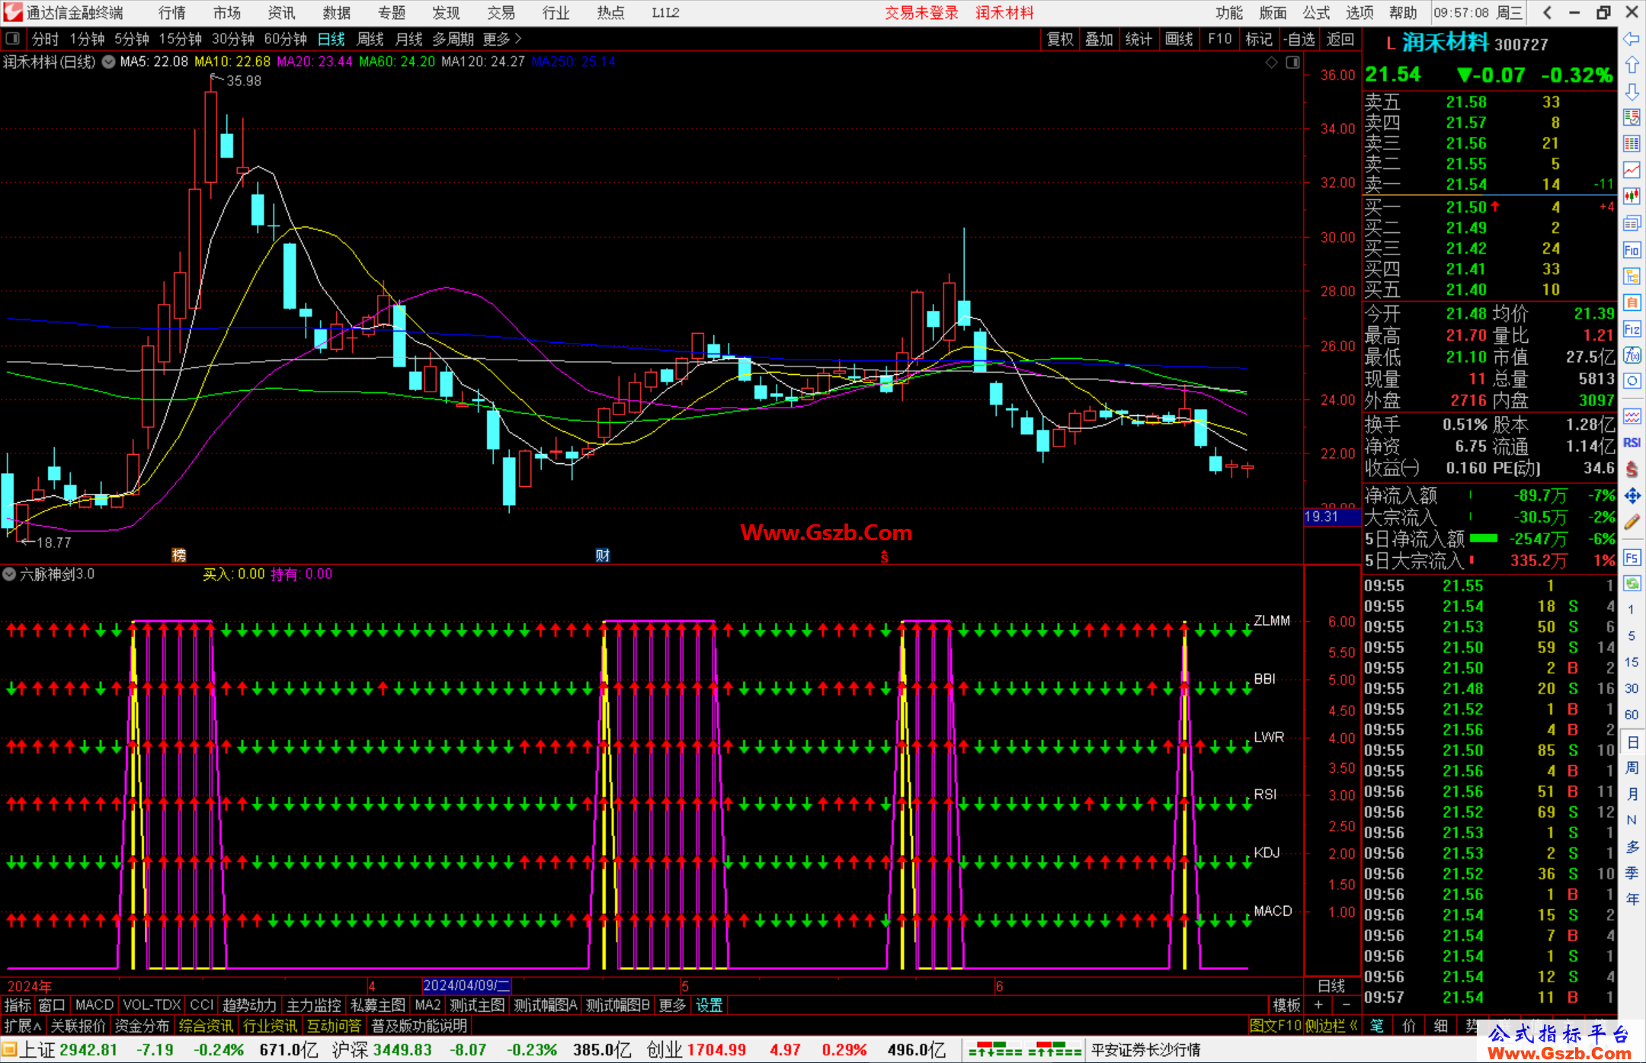Click the blue four-way move arrows icon
Screen dimensions: 1646x1063
(1632, 496)
